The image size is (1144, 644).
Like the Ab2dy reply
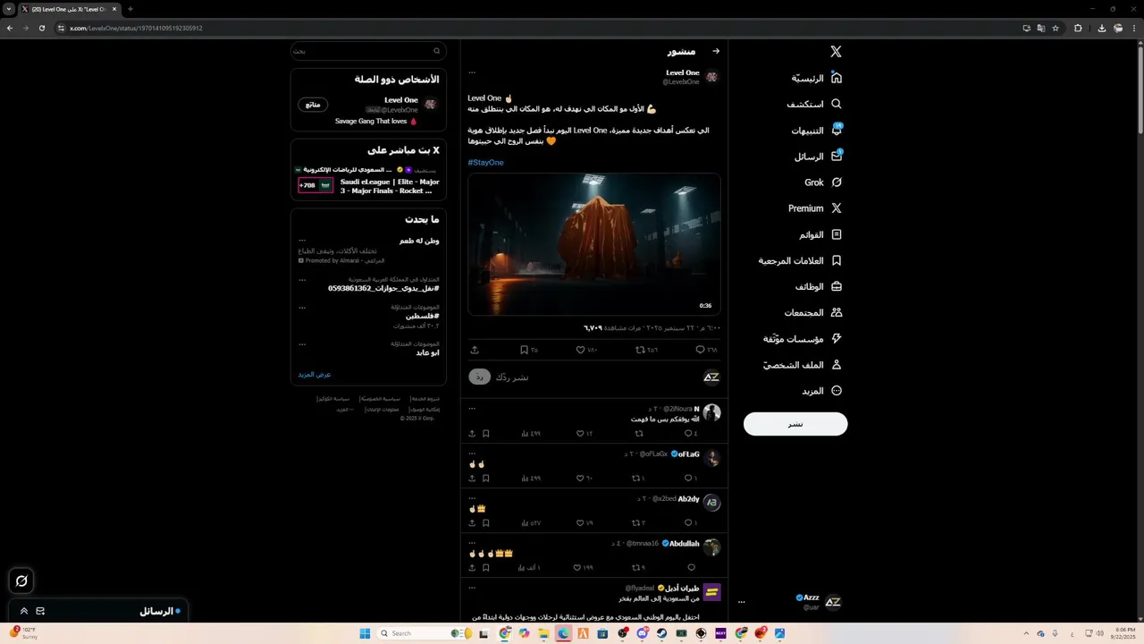[584, 522]
